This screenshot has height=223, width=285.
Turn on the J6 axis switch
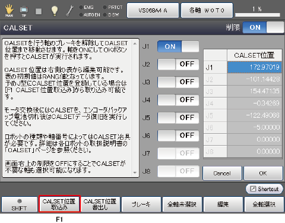(x=178, y=136)
